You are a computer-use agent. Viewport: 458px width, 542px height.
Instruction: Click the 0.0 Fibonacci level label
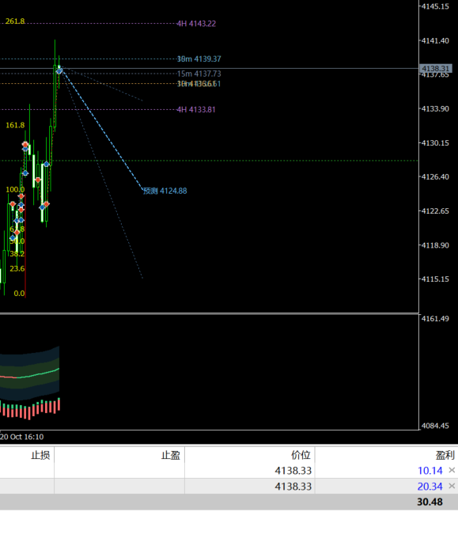pyautogui.click(x=19, y=294)
